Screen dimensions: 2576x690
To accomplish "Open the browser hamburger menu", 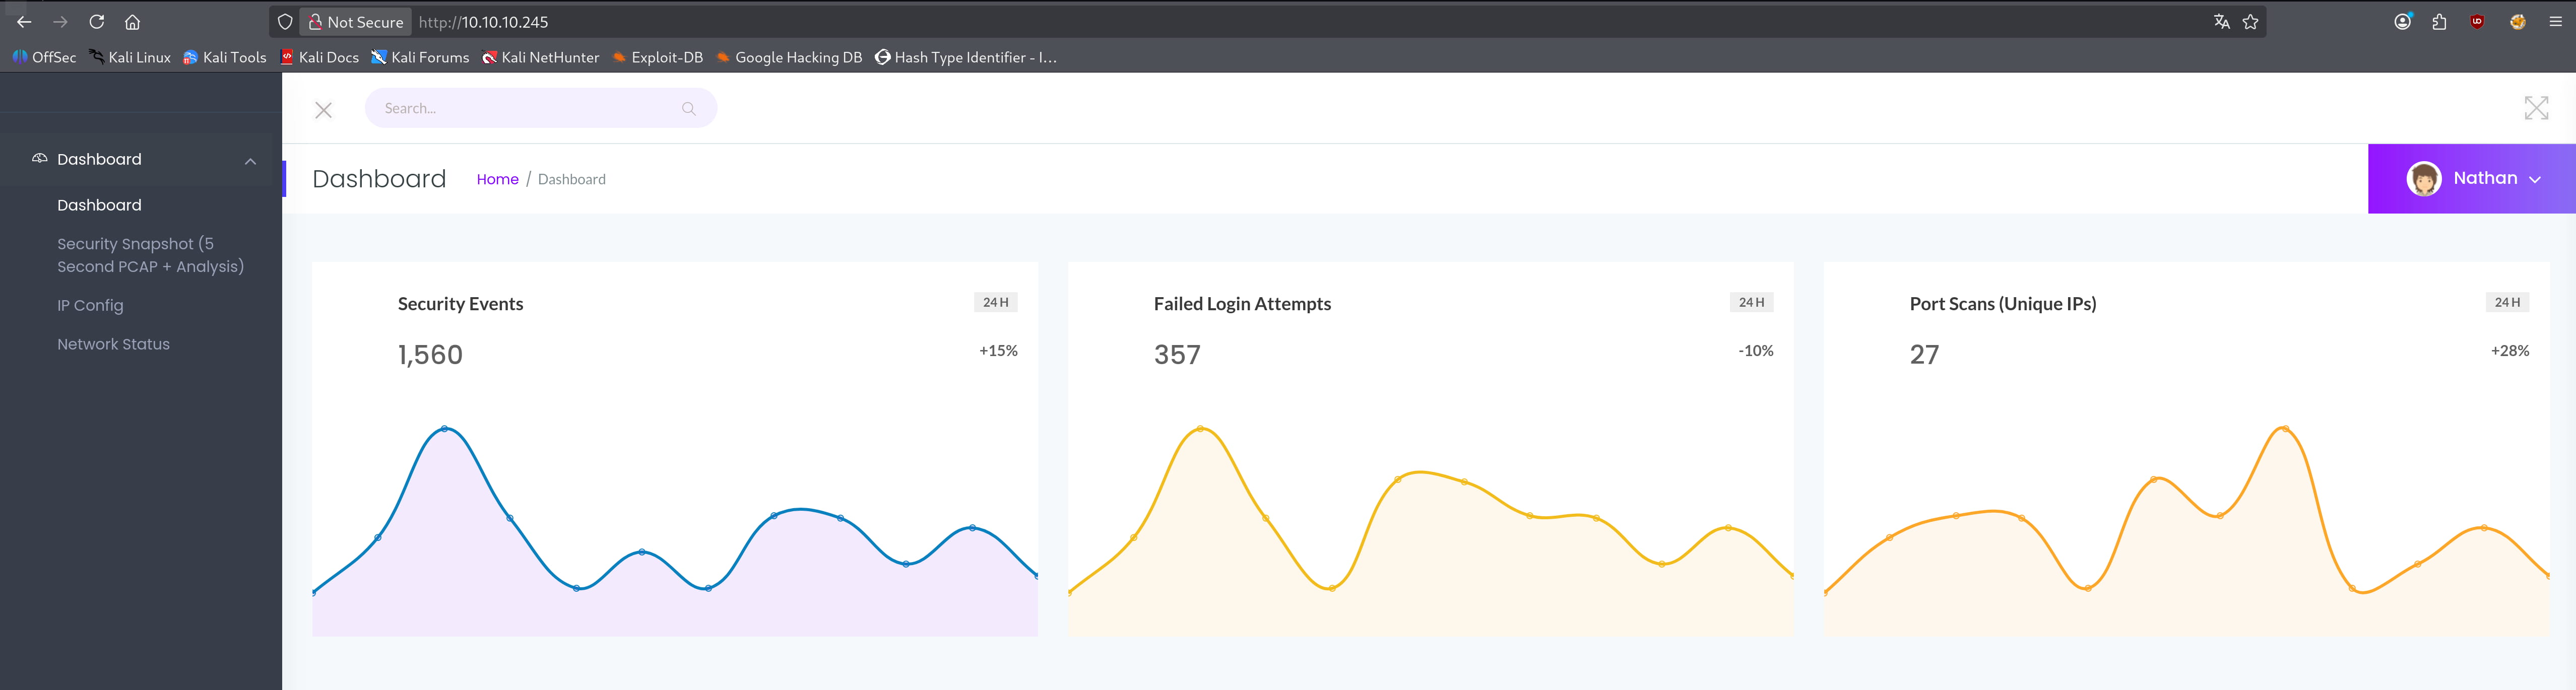I will (x=2555, y=22).
